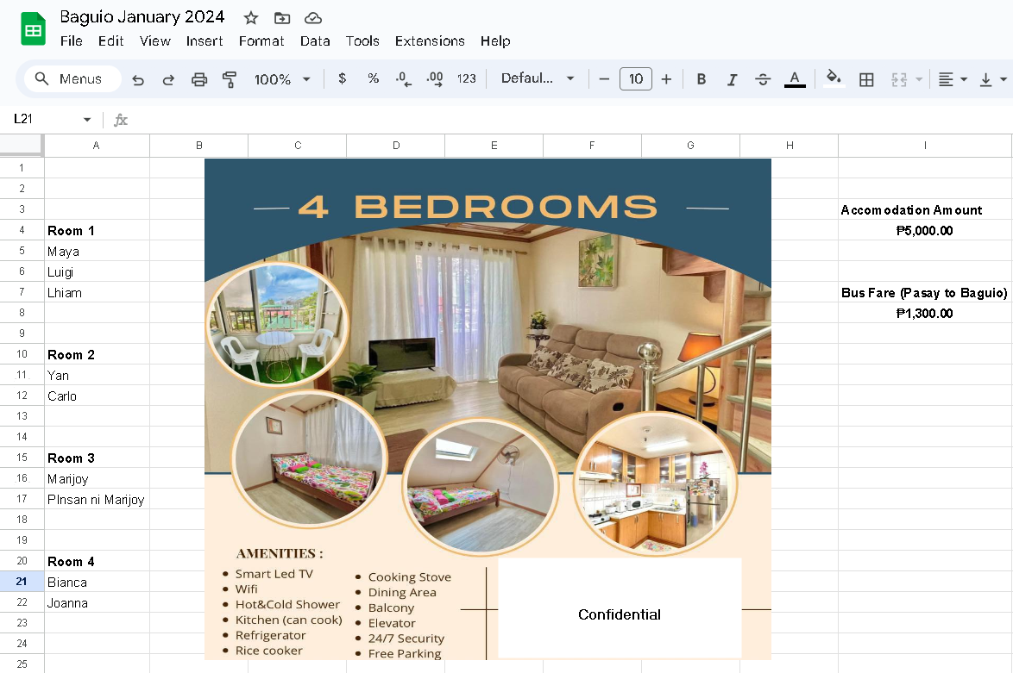Increase font size with plus button
The height and width of the screenshot is (673, 1013).
coord(666,78)
